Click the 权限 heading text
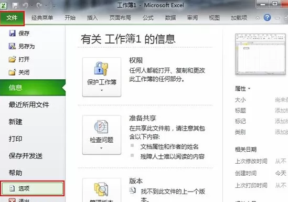Screen dimensions: 288x202 pos(136,60)
